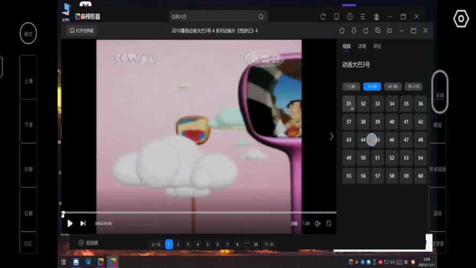Image resolution: width=476 pixels, height=268 pixels.
Task: Click the 左键 overlay button
Action: (28, 165)
